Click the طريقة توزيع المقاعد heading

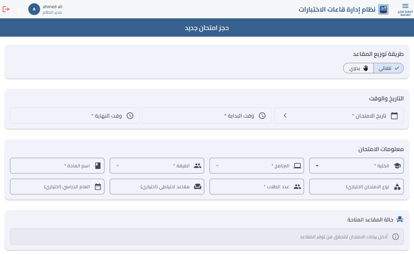[378, 54]
